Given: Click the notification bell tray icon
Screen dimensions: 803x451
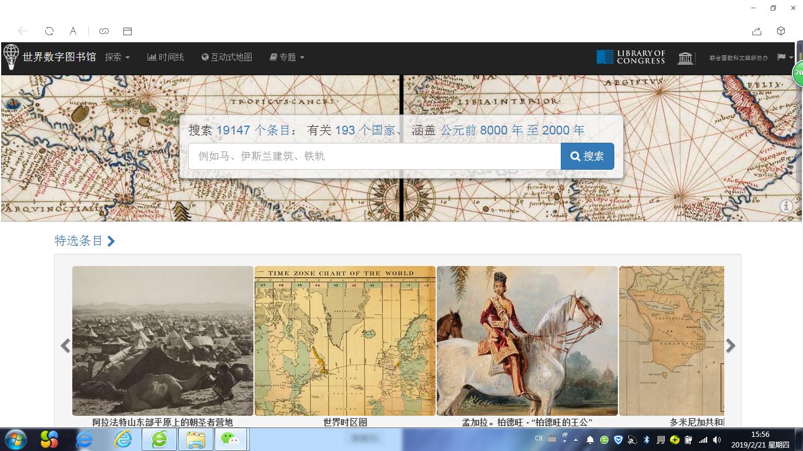Looking at the screenshot, I should coord(590,440).
